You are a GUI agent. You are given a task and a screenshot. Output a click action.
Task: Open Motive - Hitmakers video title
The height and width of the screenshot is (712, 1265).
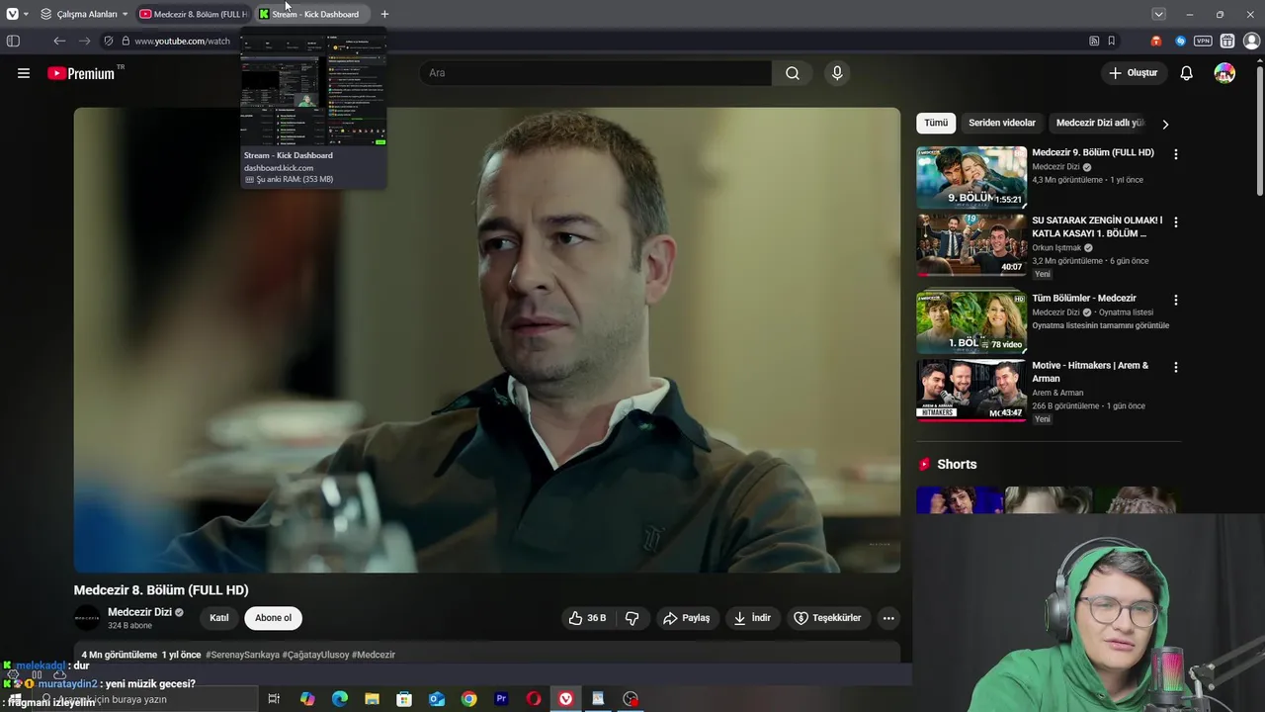point(1090,372)
